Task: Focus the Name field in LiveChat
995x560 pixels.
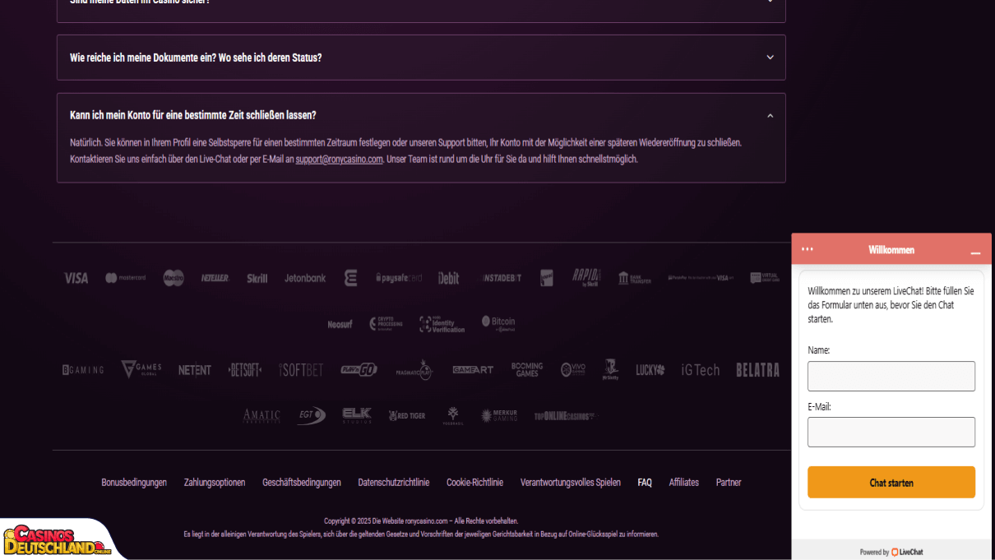Action: point(891,376)
